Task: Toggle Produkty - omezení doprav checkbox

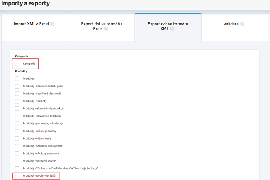Action: point(17,161)
